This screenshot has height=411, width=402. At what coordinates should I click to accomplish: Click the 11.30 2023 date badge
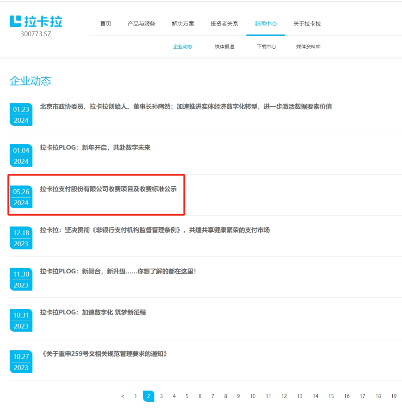(21, 279)
